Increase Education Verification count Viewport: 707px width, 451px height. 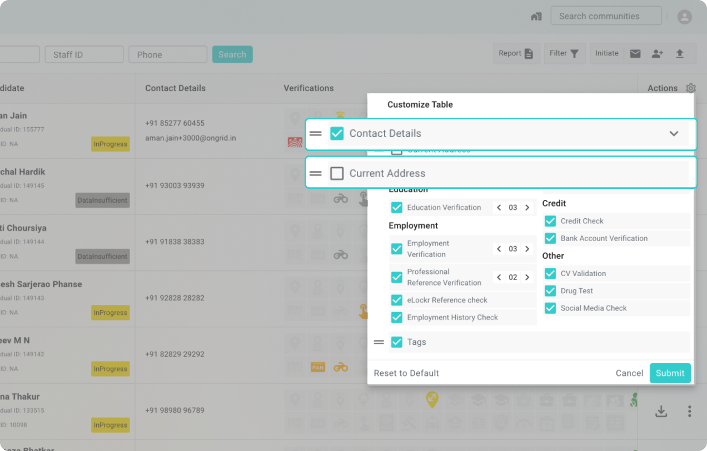[527, 208]
